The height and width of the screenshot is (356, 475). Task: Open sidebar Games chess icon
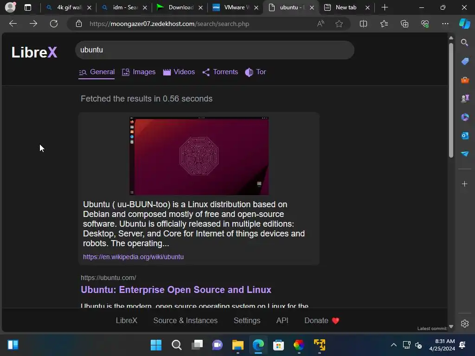[465, 98]
